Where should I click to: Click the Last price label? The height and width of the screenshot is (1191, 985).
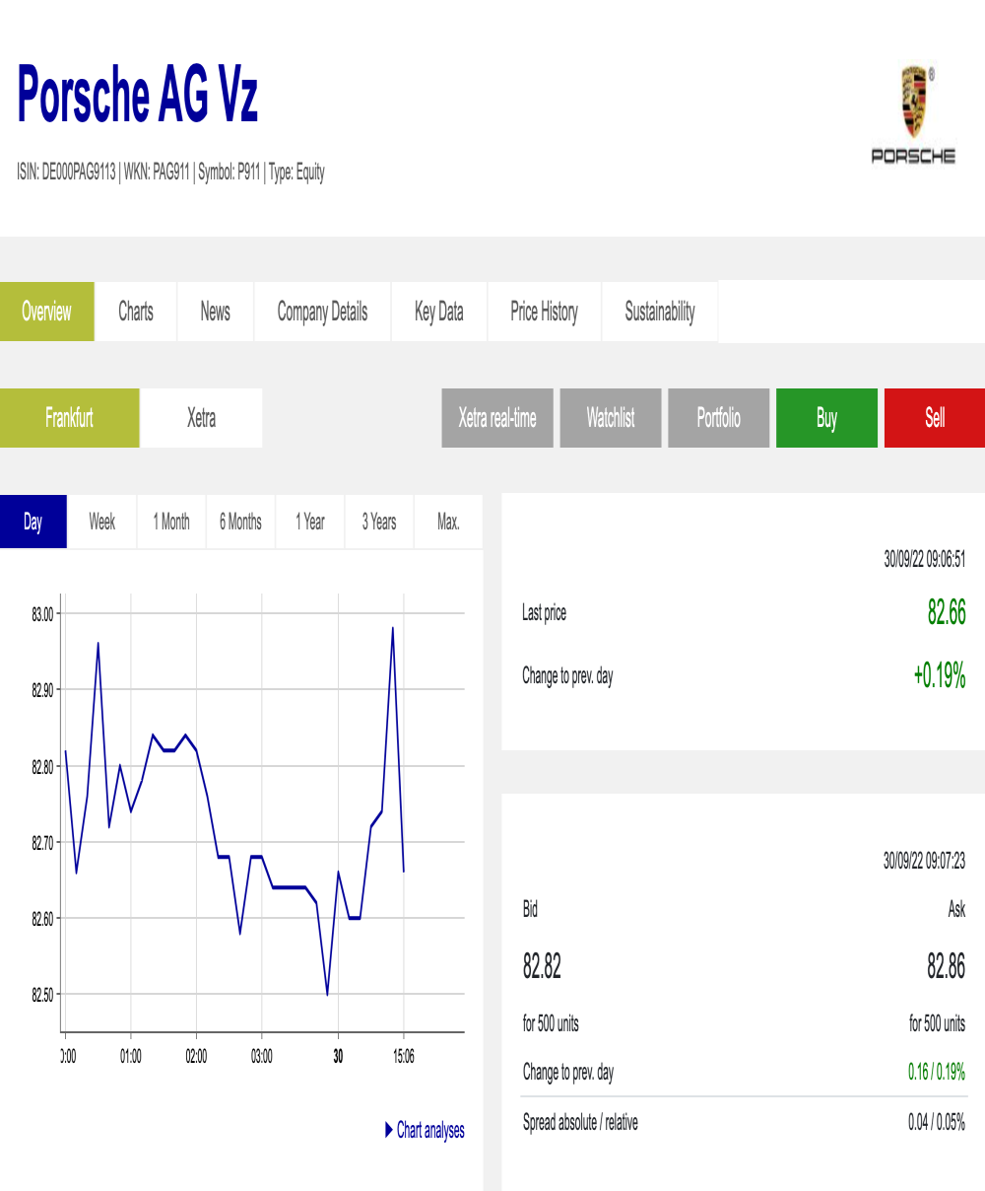point(544,613)
